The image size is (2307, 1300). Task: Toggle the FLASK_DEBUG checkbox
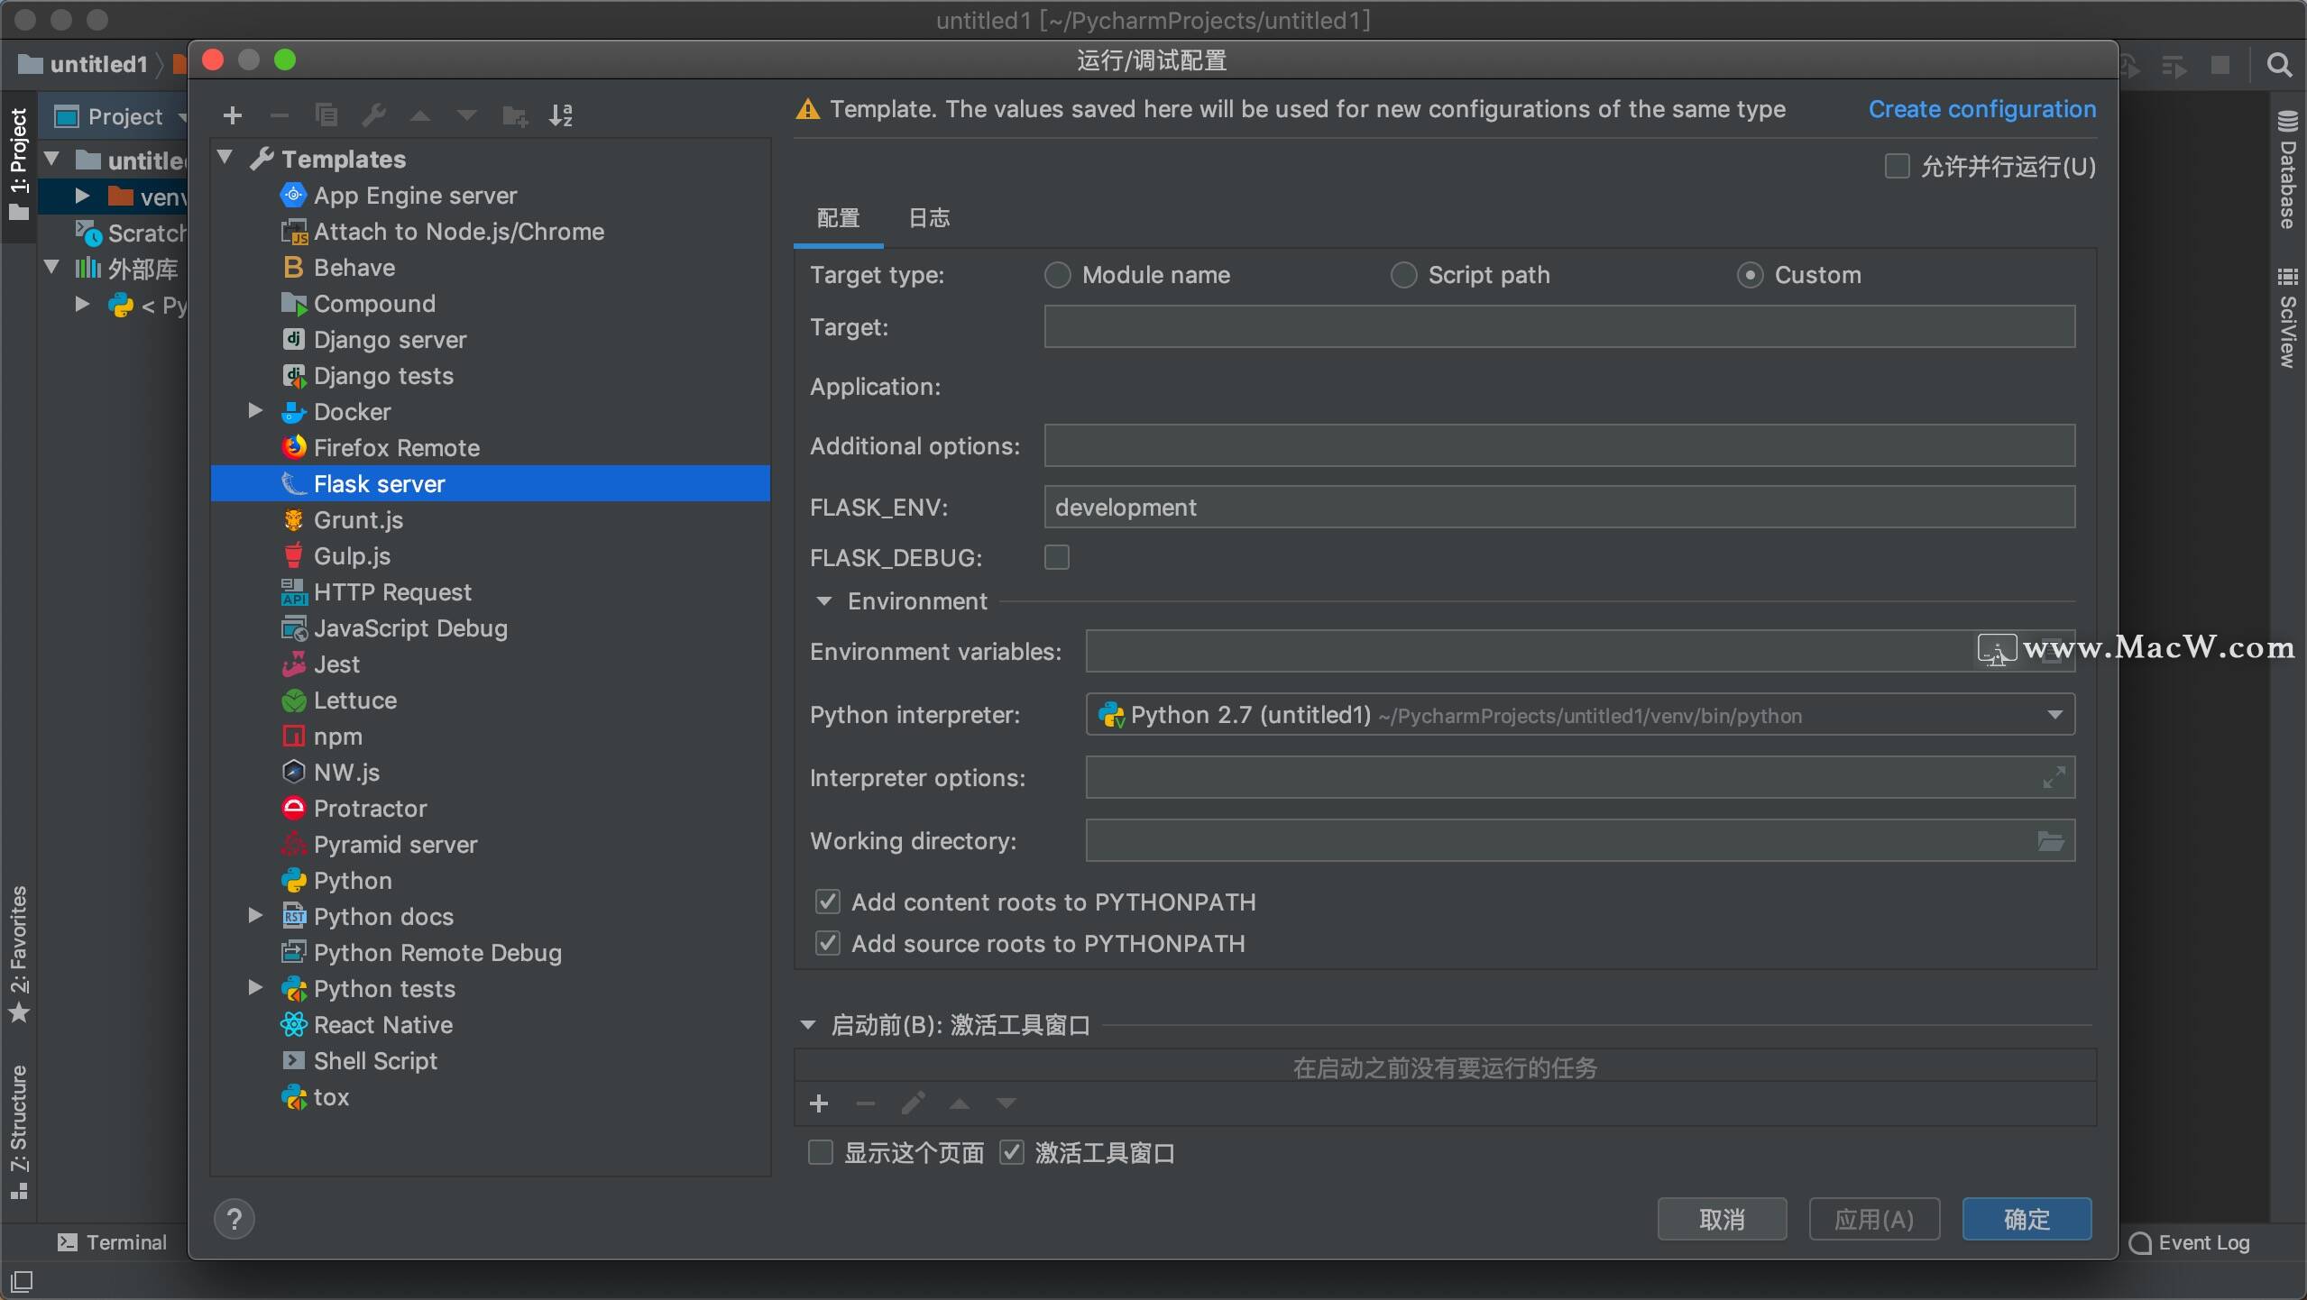(1057, 557)
